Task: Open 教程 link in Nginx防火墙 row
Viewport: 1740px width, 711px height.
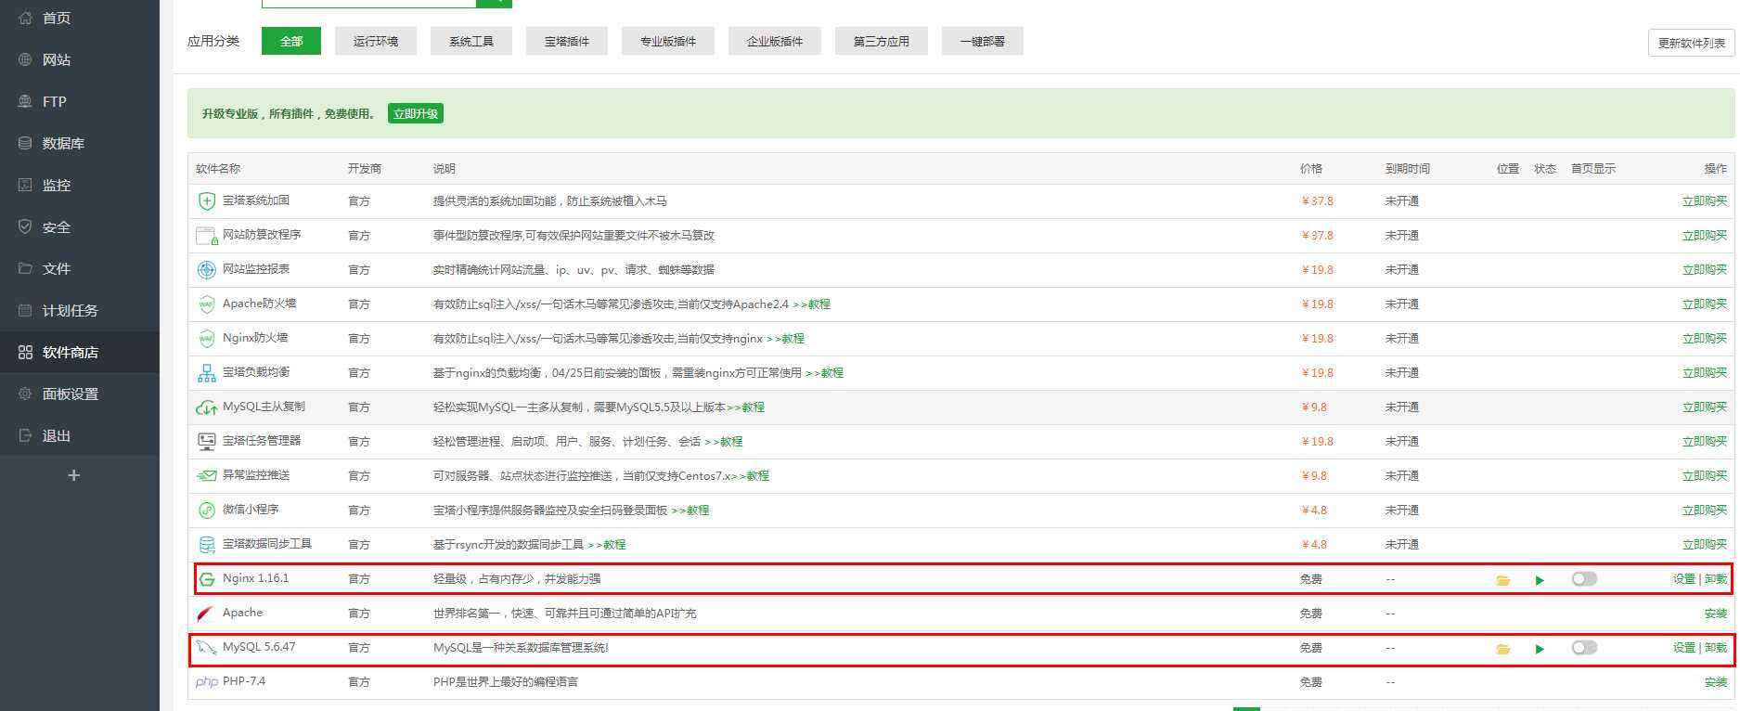Action: [785, 339]
